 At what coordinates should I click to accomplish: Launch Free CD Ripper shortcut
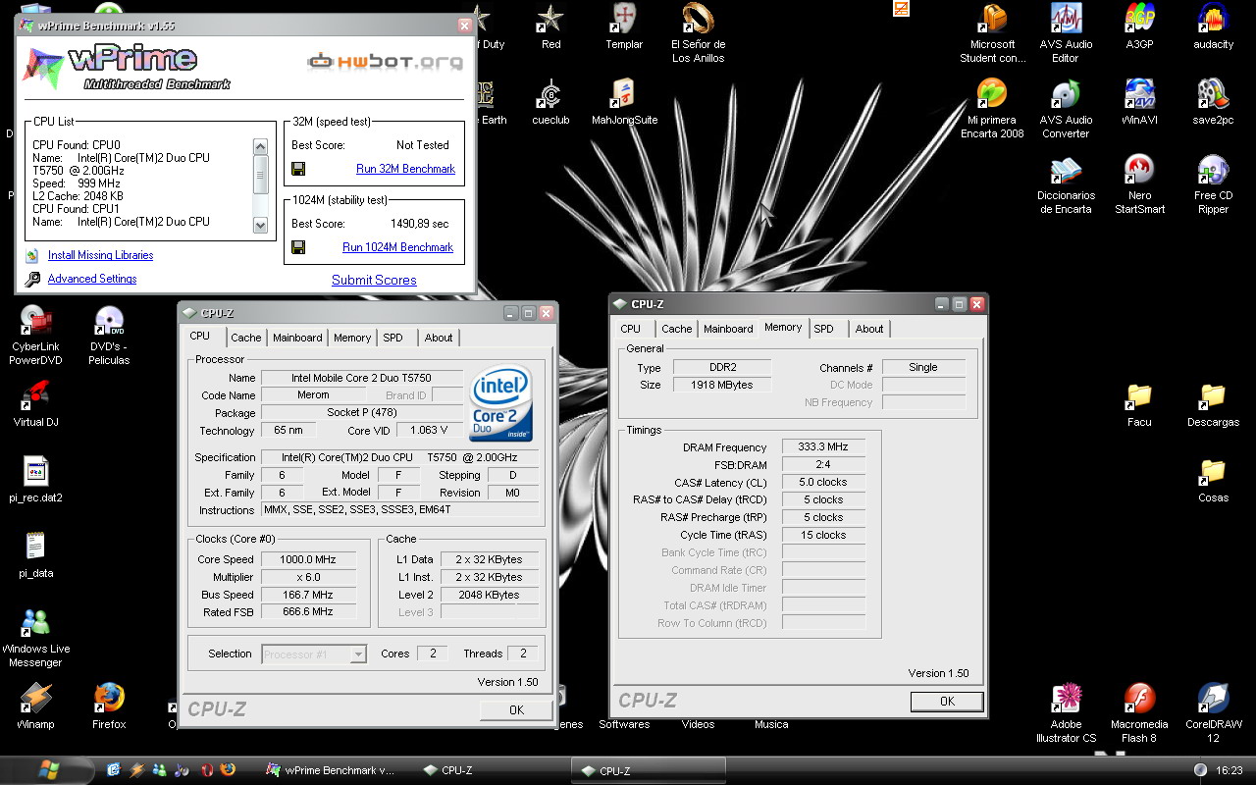(x=1213, y=184)
